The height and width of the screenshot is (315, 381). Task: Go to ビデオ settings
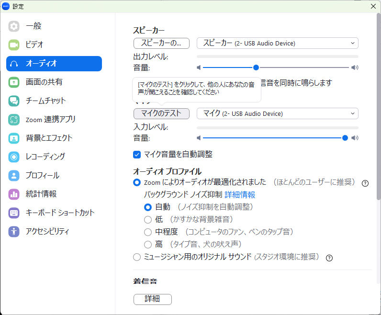54,45
